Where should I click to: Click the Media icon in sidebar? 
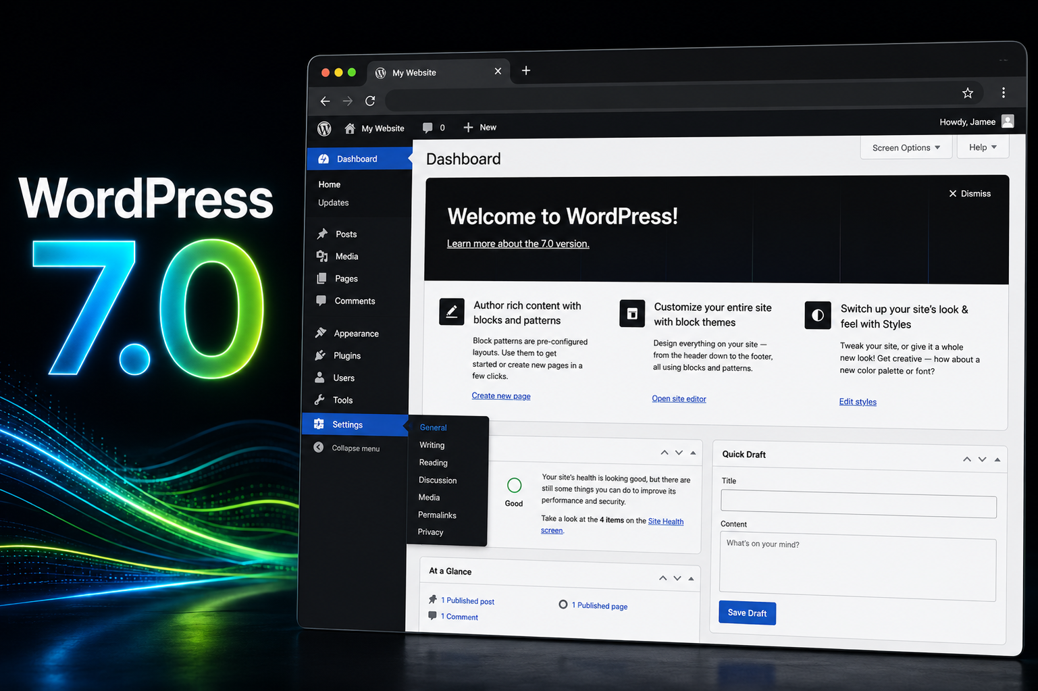coord(322,256)
